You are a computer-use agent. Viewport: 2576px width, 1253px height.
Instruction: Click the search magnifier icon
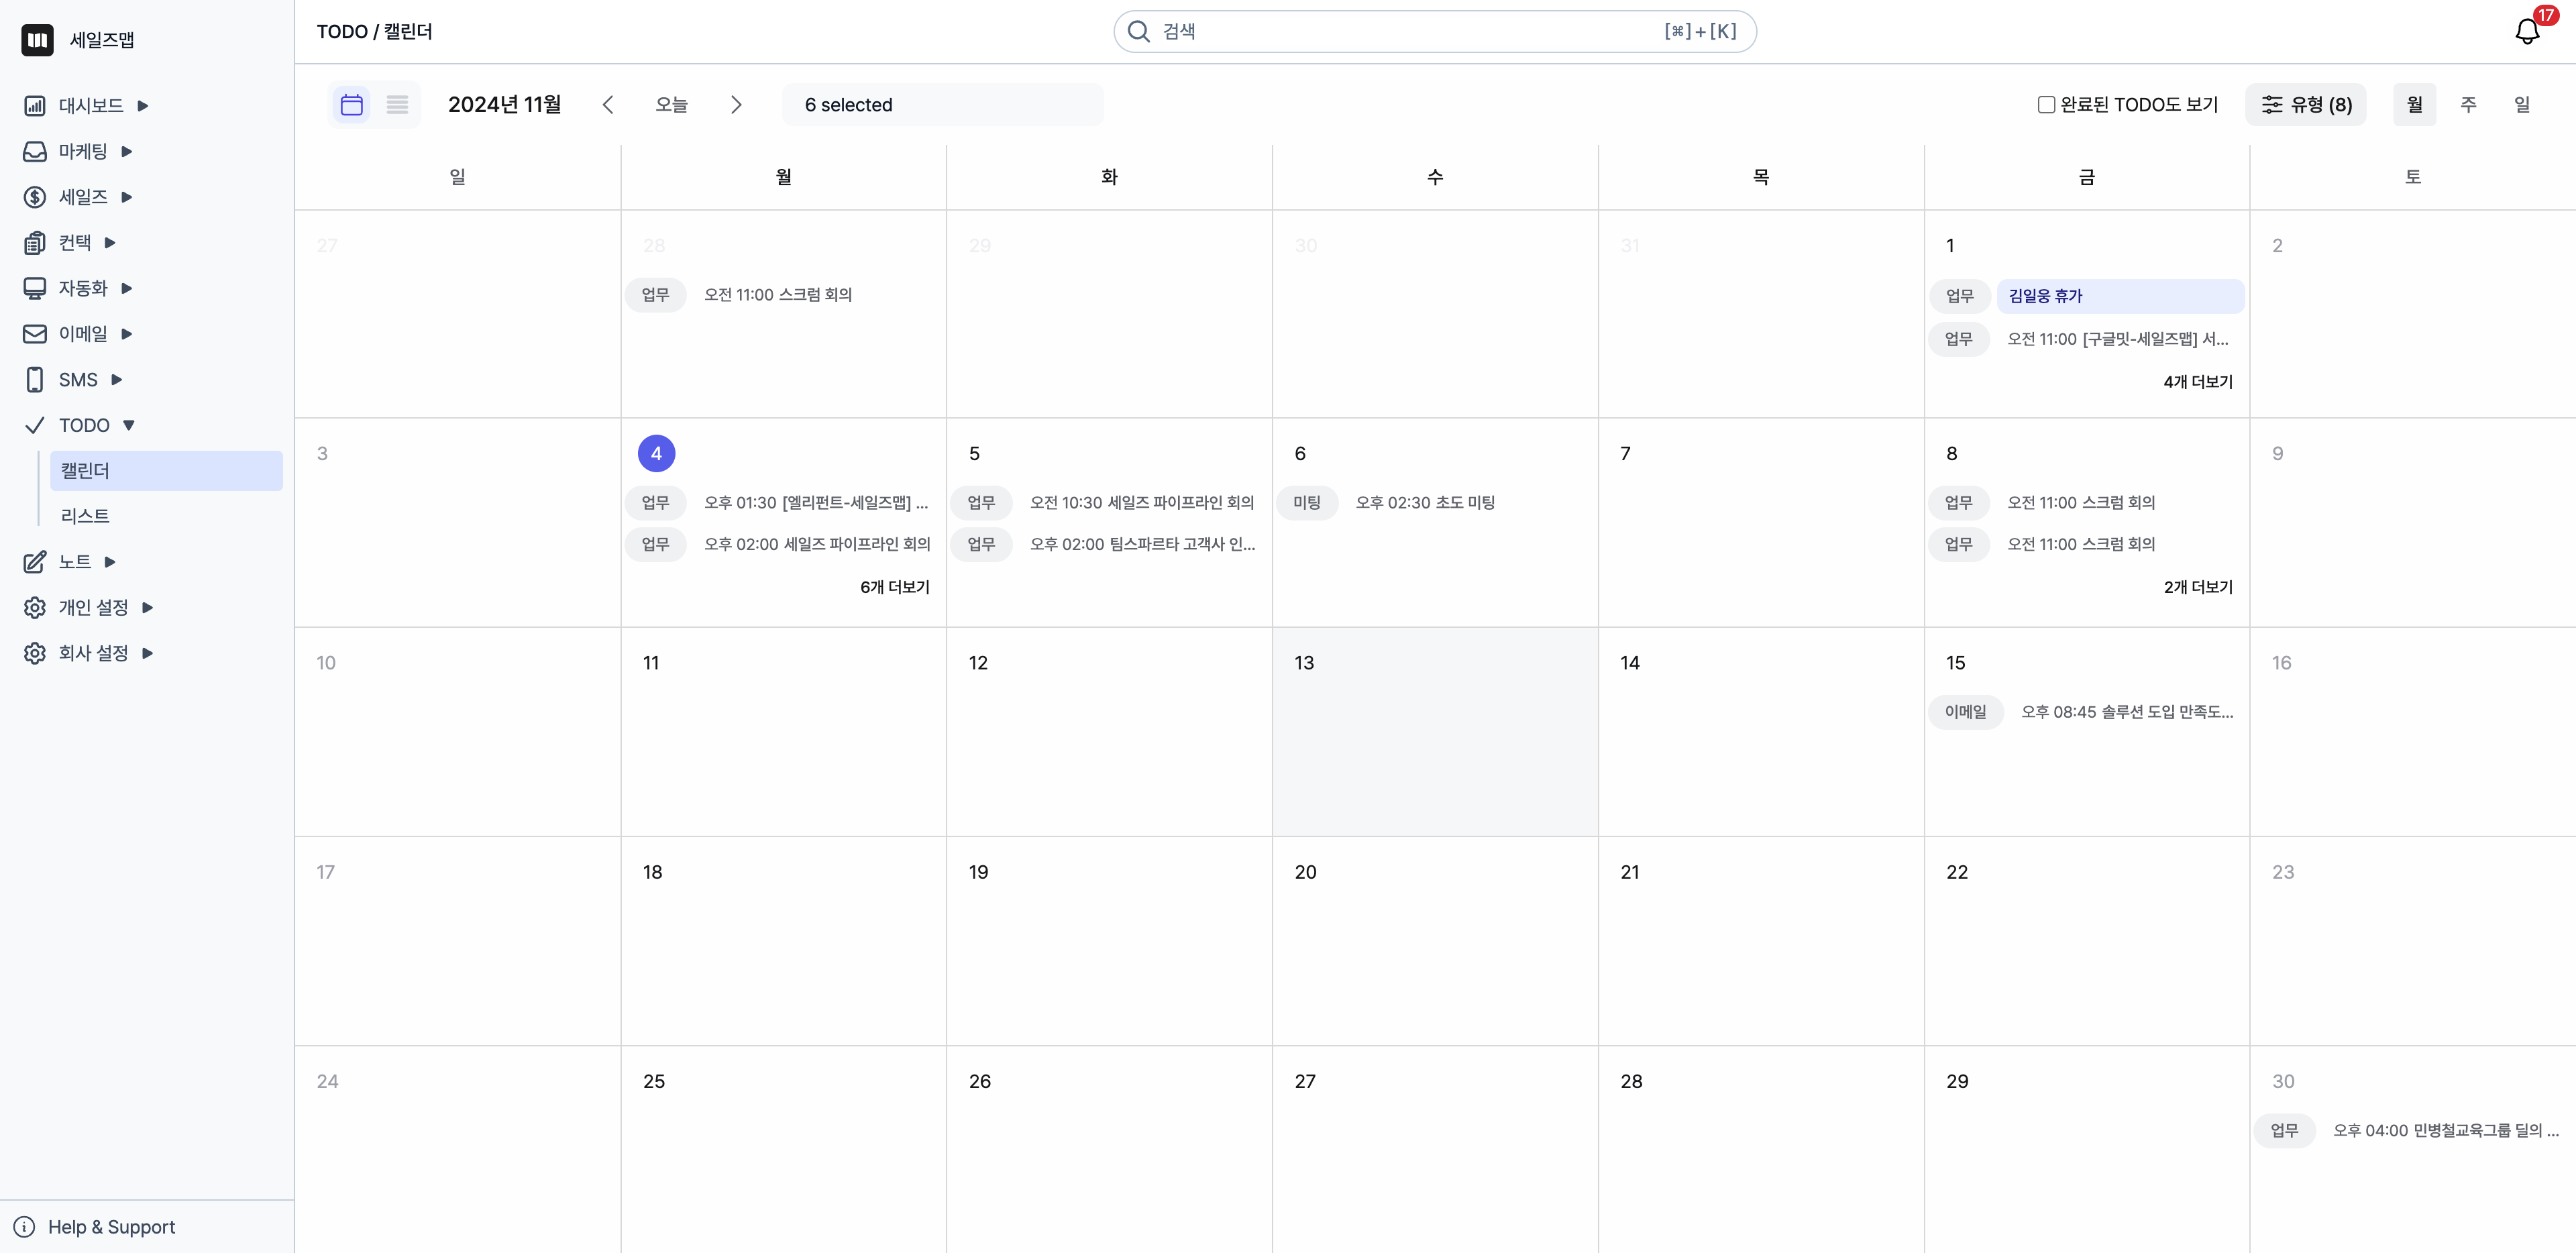coord(1138,31)
